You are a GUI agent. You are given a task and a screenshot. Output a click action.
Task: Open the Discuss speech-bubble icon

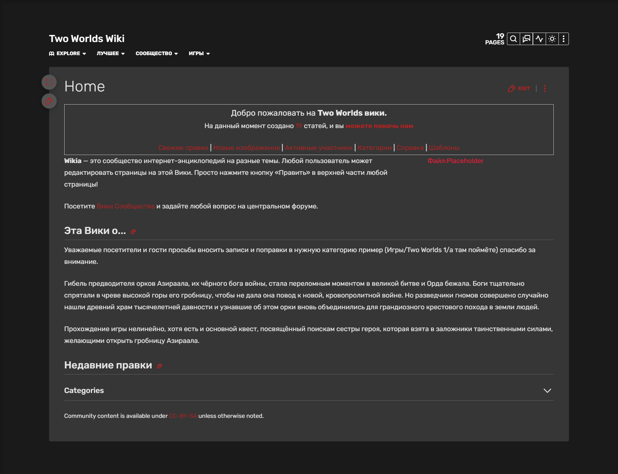click(526, 39)
